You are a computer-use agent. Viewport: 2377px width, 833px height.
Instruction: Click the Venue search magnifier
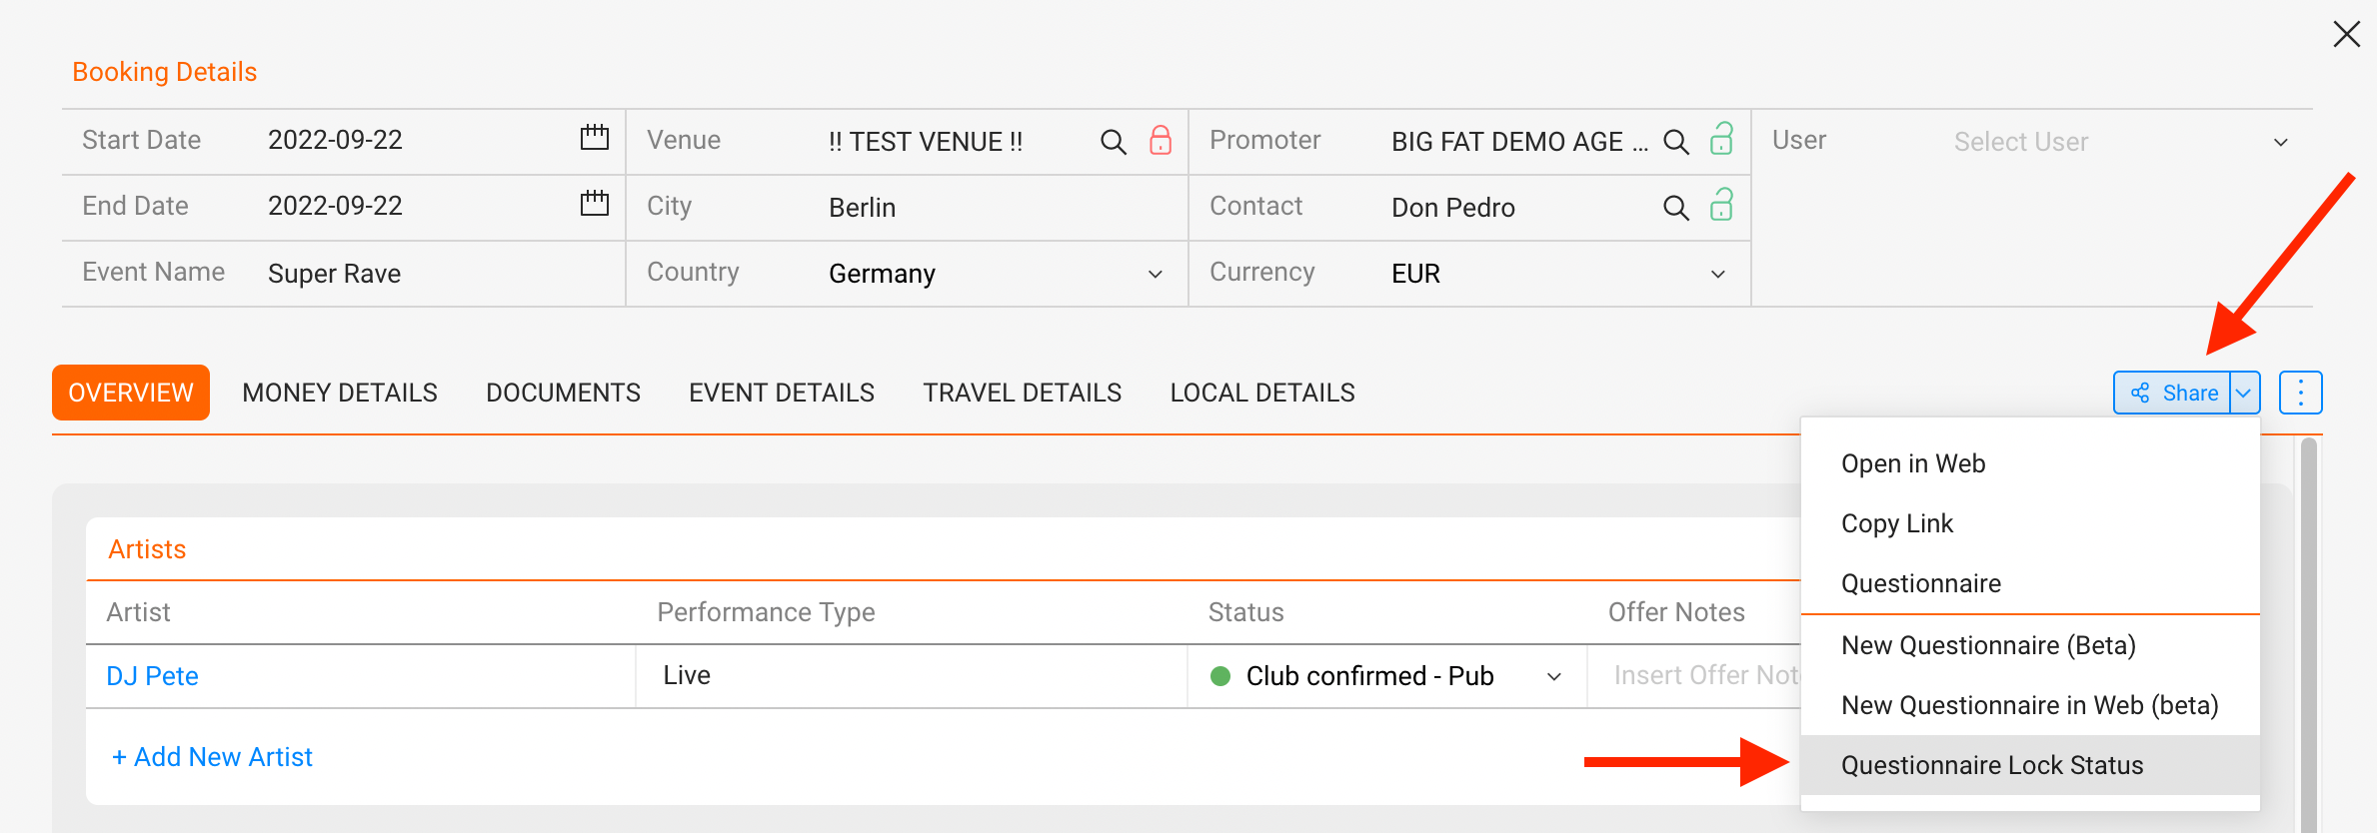1113,141
